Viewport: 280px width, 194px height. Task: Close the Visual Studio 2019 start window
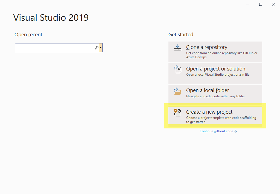(x=273, y=4)
